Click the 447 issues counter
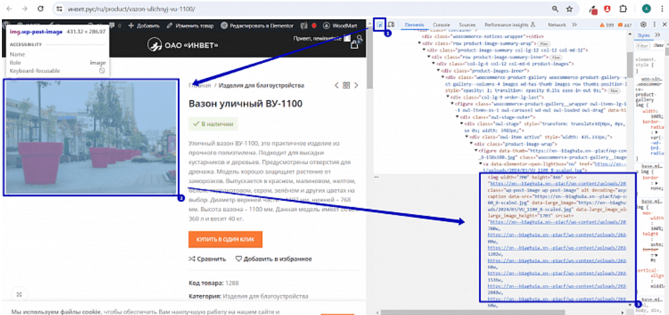 [x=625, y=25]
